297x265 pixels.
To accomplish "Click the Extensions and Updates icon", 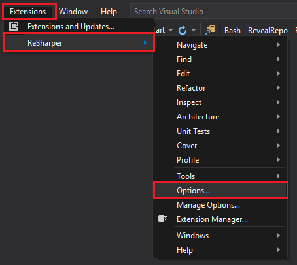I will click(14, 26).
